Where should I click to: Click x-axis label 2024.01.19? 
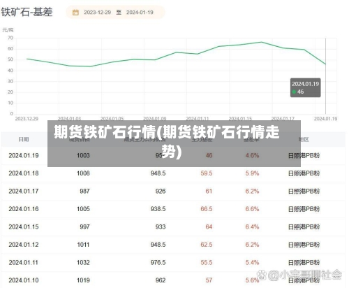click(325, 119)
